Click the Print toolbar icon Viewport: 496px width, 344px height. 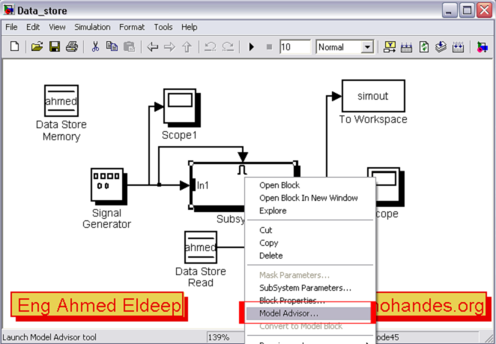72,47
